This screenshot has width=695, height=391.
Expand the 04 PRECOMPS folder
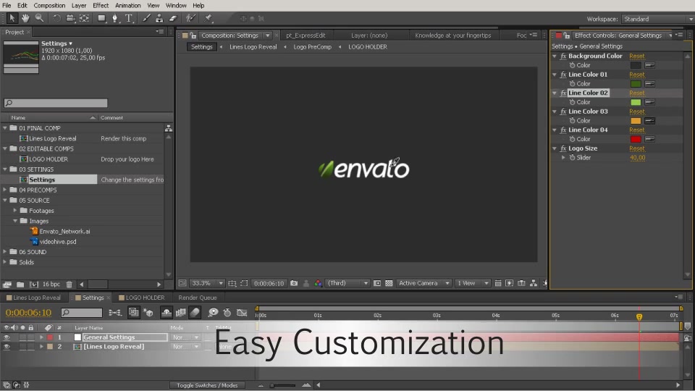click(x=5, y=190)
